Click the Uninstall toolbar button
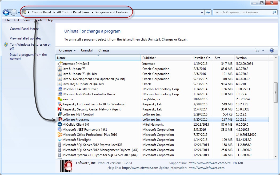The width and height of the screenshot is (280, 175). 87,50
